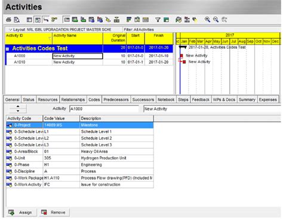The height and width of the screenshot is (222, 283).
Task: Show the Activity Table view
Action: [x=29, y=20]
